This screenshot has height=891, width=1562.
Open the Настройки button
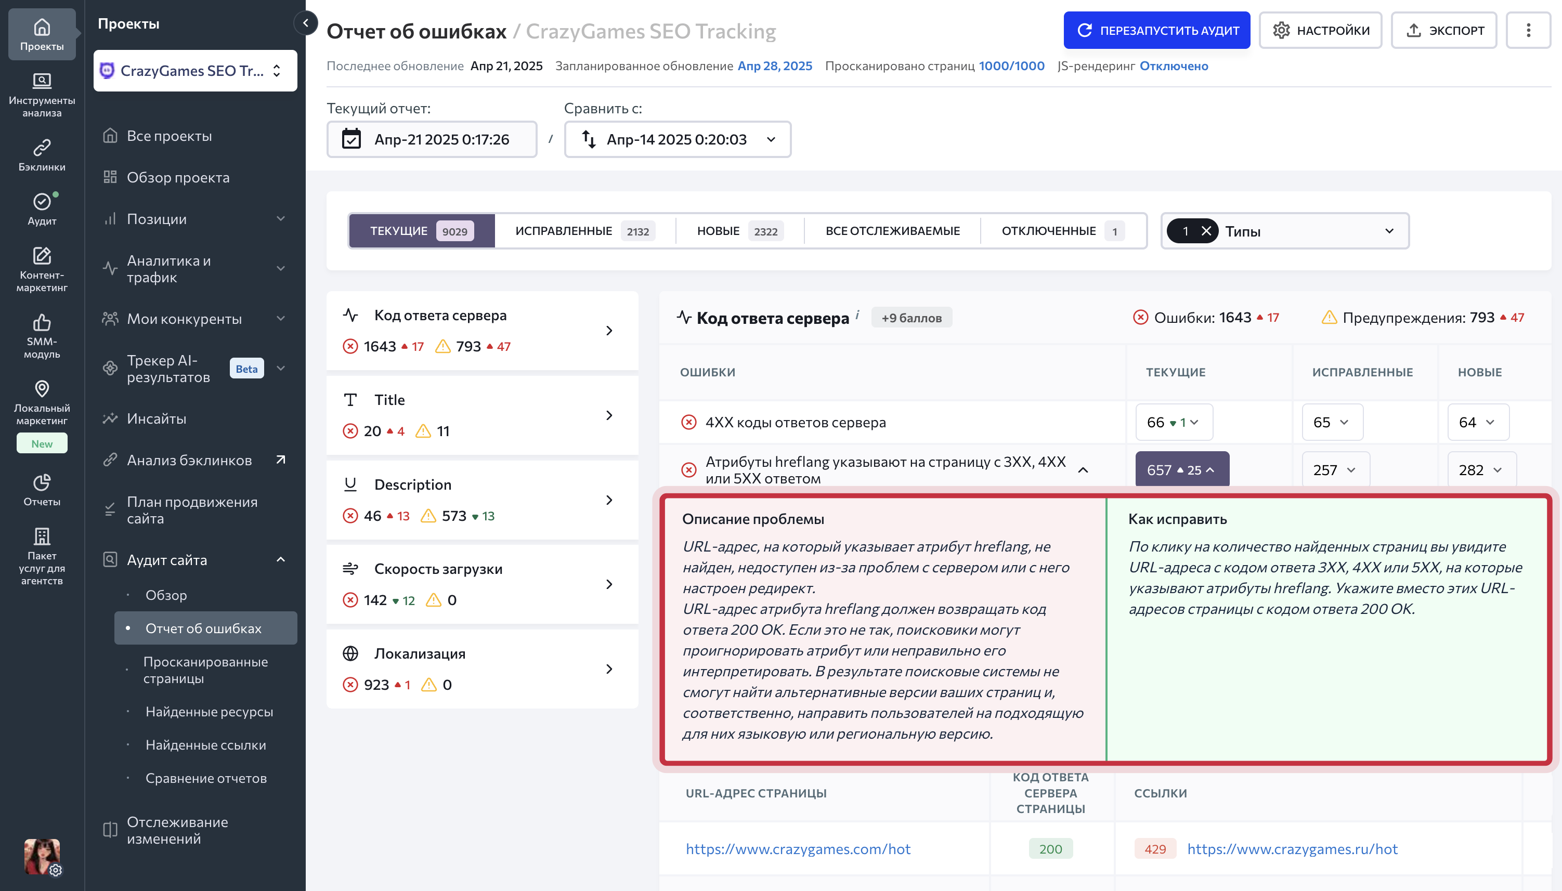1320,30
